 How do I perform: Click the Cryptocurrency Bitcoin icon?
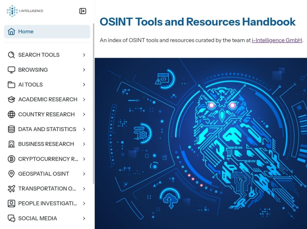[11, 159]
